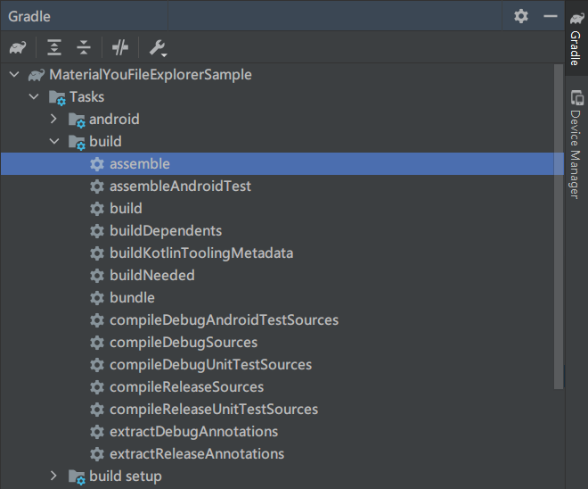
Task: Hide the Gradle panel with minimize dash
Action: [550, 16]
